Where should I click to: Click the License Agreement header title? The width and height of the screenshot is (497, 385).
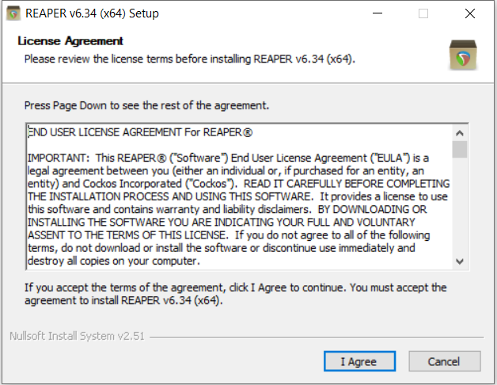pos(70,41)
